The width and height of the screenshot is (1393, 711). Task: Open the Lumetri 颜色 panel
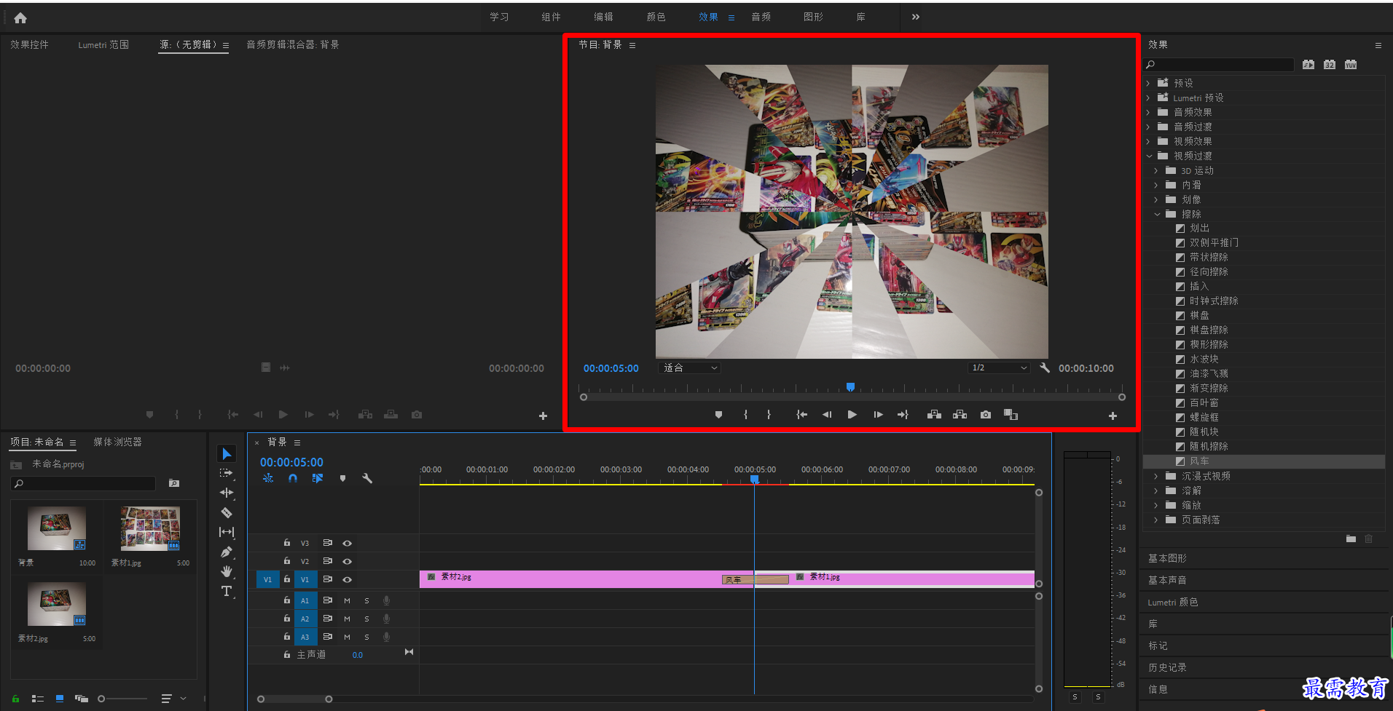pyautogui.click(x=1172, y=602)
